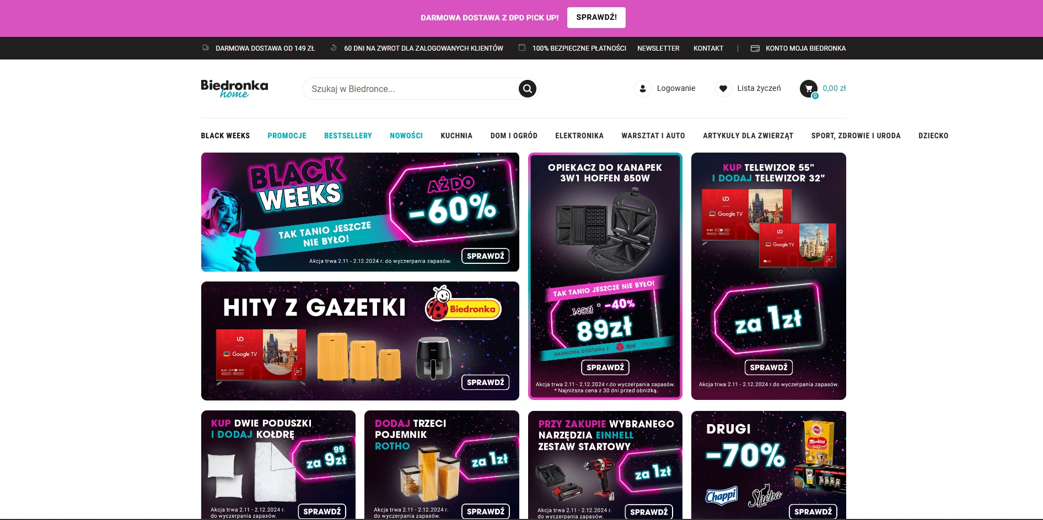Click the Logowanie user icon
The width and height of the screenshot is (1043, 520).
[643, 88]
